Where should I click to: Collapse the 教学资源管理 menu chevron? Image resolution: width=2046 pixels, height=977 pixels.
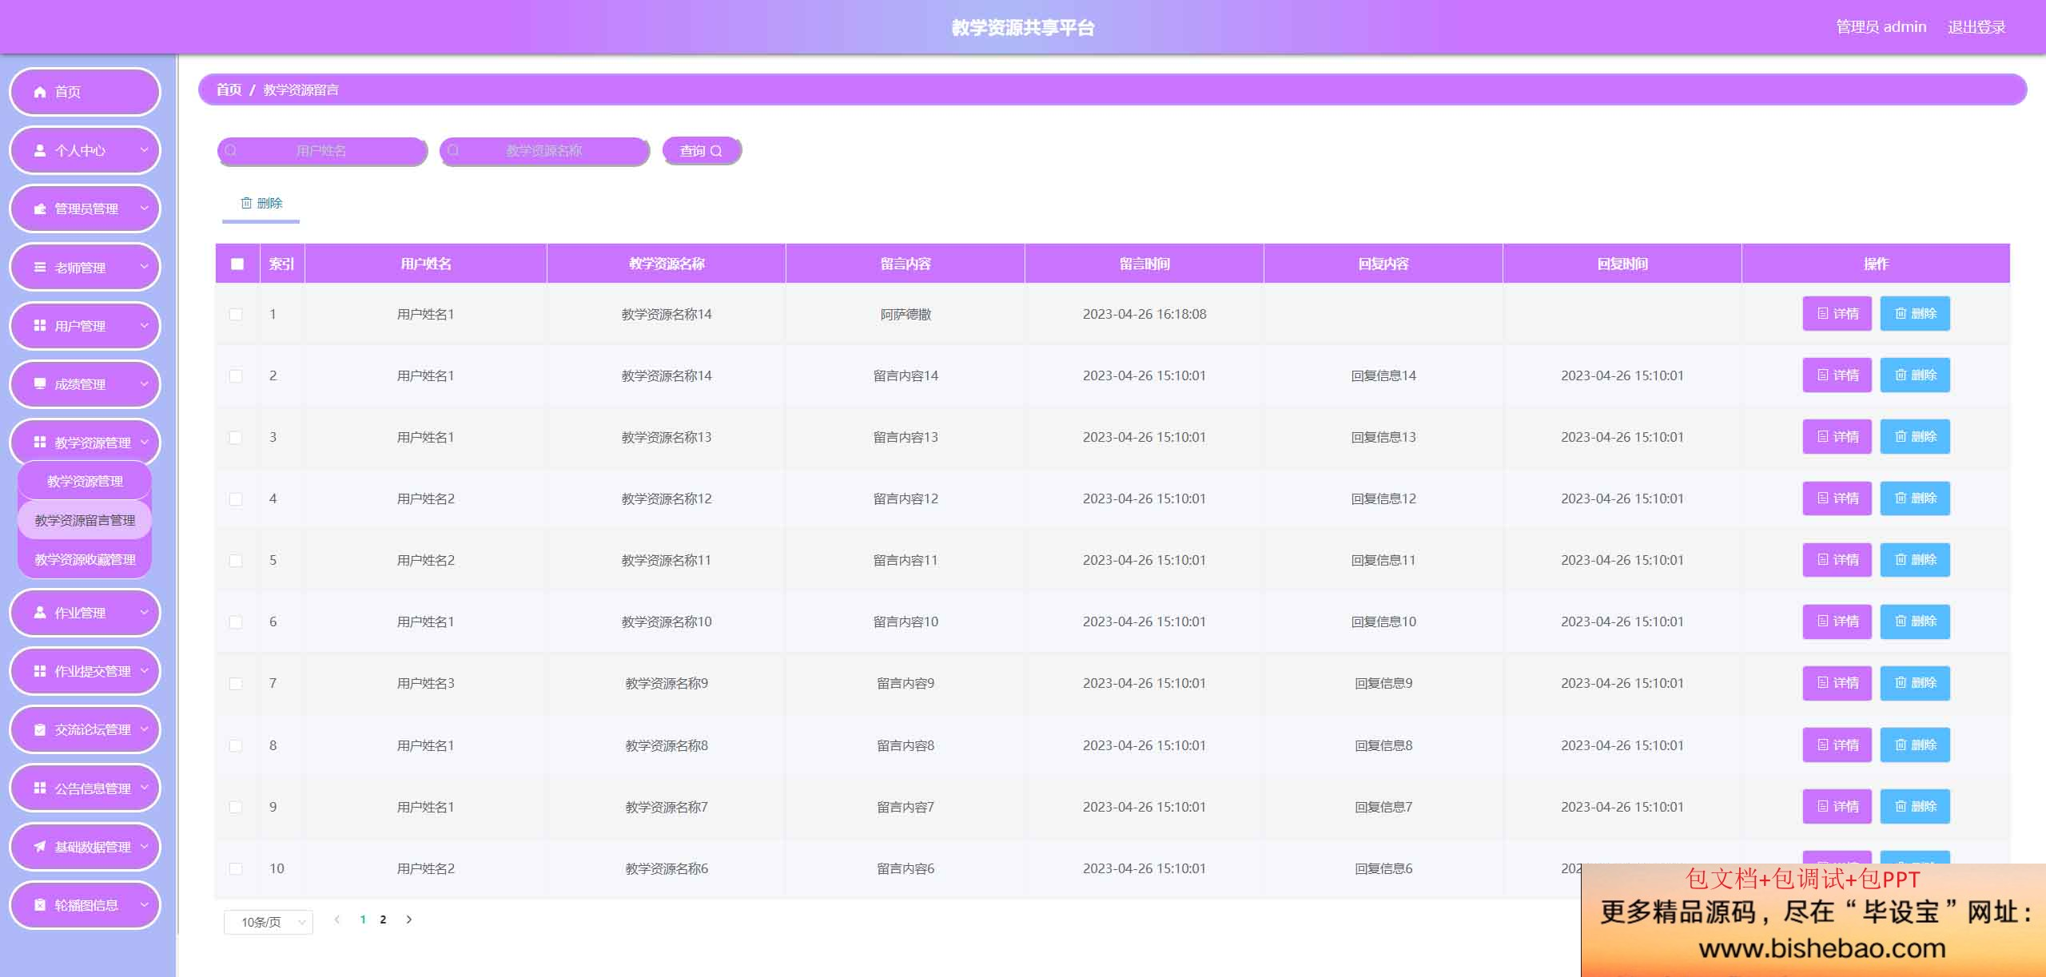[144, 442]
